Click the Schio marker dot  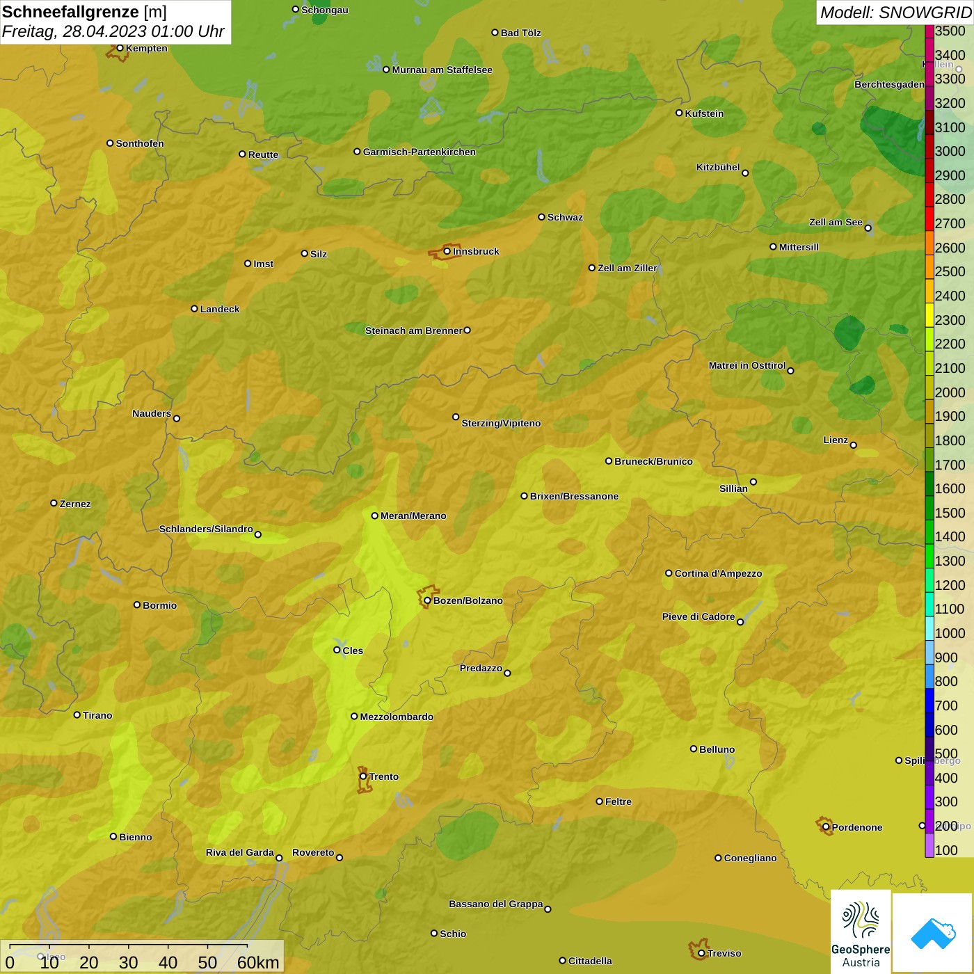click(x=434, y=934)
